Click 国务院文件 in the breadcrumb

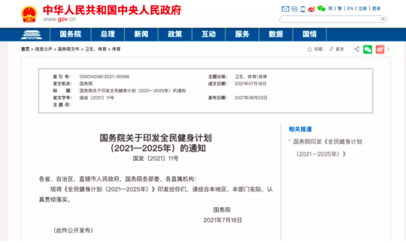coord(68,49)
